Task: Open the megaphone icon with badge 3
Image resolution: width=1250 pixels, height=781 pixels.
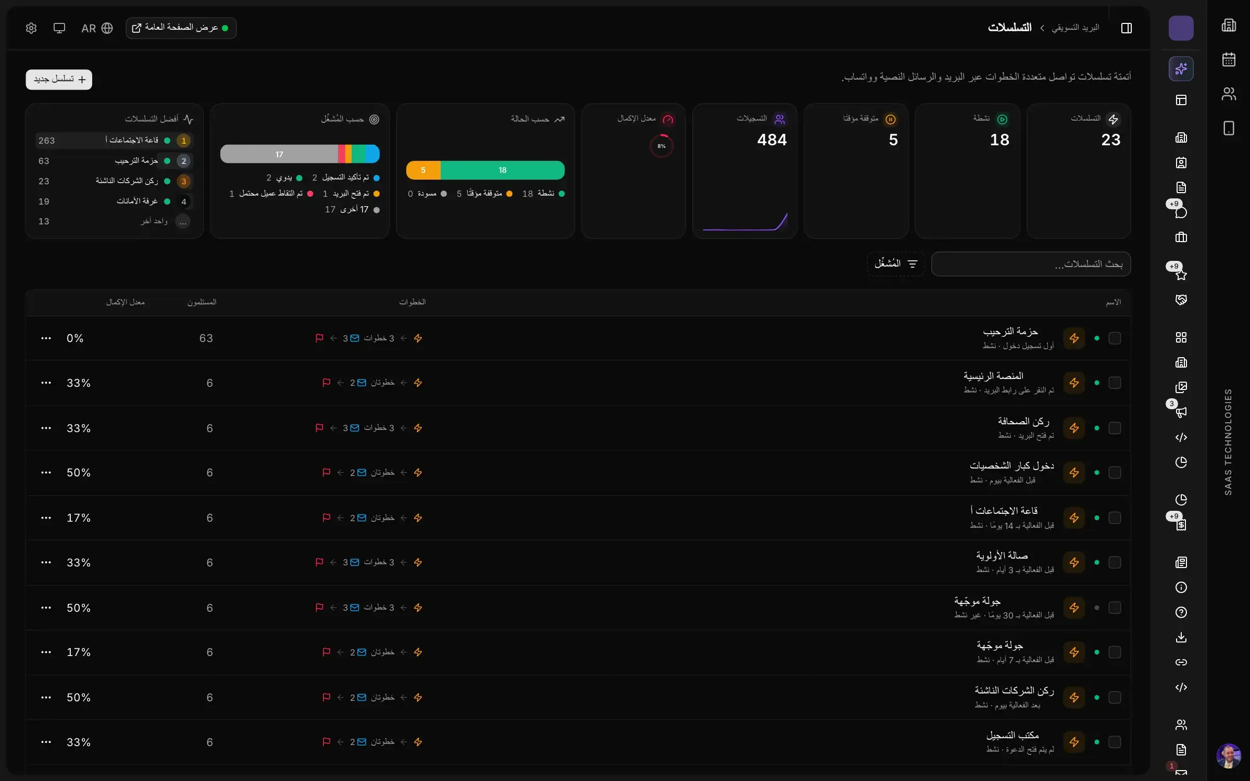Action: point(1181,412)
